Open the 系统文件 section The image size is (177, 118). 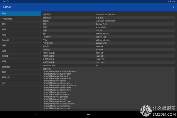coord(20,77)
